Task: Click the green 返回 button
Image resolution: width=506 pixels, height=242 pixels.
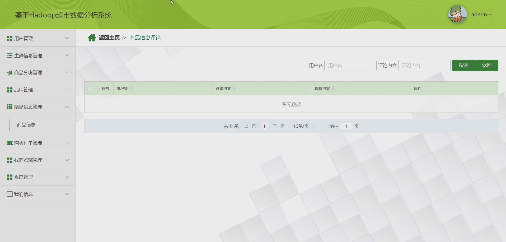Action: [x=487, y=66]
